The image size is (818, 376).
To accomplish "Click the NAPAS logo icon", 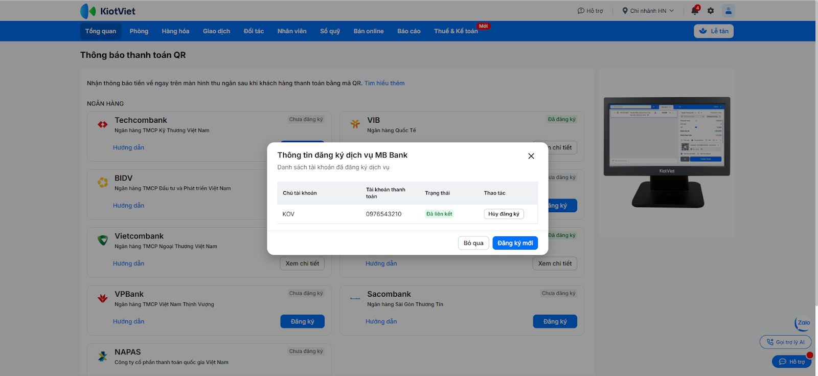I will point(103,356).
